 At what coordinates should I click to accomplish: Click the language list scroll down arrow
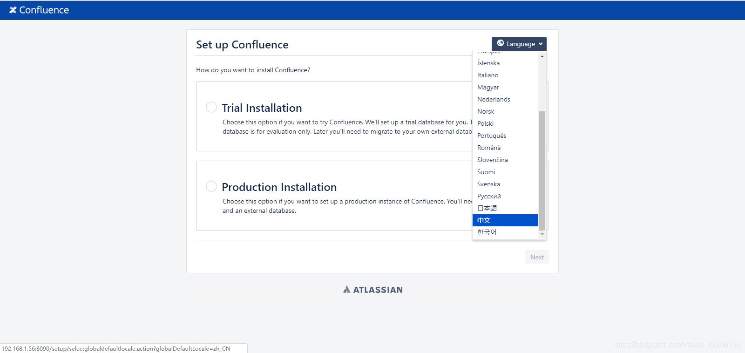542,234
